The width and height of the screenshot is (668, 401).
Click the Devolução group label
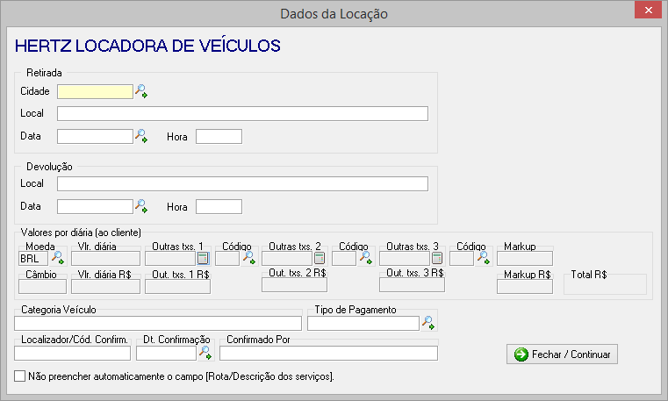[x=49, y=167]
